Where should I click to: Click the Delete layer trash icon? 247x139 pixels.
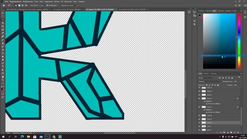click(x=238, y=132)
